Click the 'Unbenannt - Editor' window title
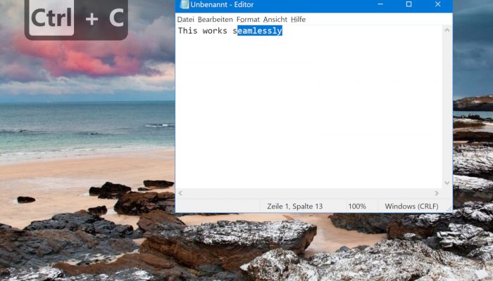Image resolution: width=493 pixels, height=281 pixels. 222,5
